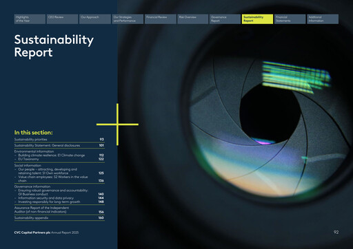The width and height of the screenshot is (353, 249).
Task: Switch to the Financial Review tab
Action: coord(160,19)
